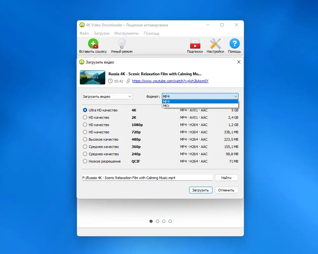Open the YouTube video URL link
Image resolution: width=318 pixels, height=254 pixels.
click(x=170, y=81)
